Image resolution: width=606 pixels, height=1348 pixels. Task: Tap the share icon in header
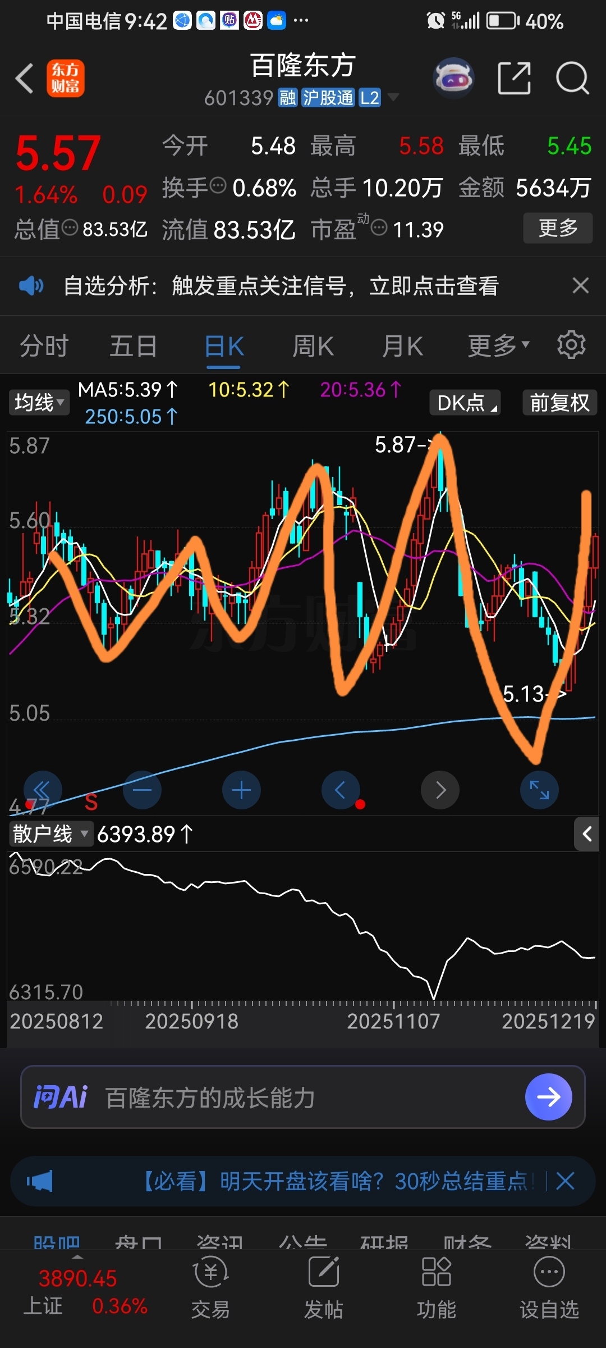515,78
